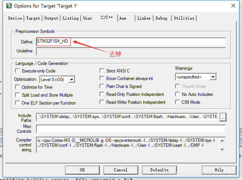Open the Help button

pyautogui.click(x=219, y=170)
